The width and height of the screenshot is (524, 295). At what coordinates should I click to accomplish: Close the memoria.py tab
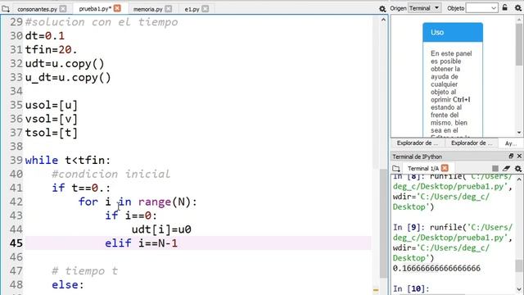(168, 9)
